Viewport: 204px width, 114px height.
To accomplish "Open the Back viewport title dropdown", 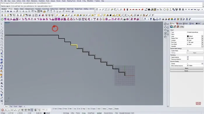I will [9, 23].
